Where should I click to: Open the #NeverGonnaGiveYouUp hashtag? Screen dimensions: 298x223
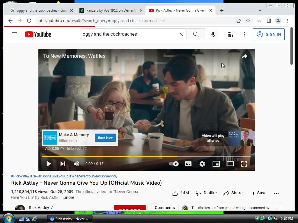pos(49,176)
